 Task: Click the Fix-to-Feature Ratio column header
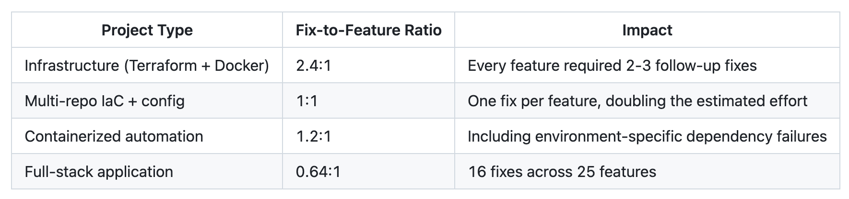[368, 30]
